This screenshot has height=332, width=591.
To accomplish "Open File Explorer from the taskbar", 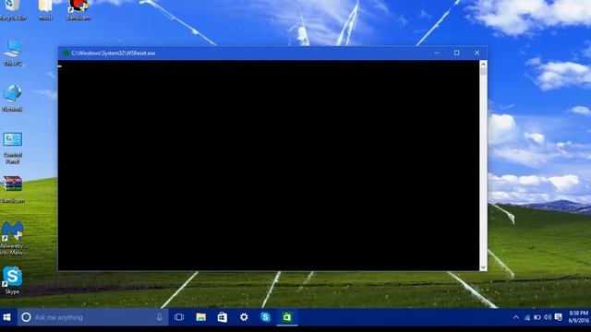I will pyautogui.click(x=201, y=317).
